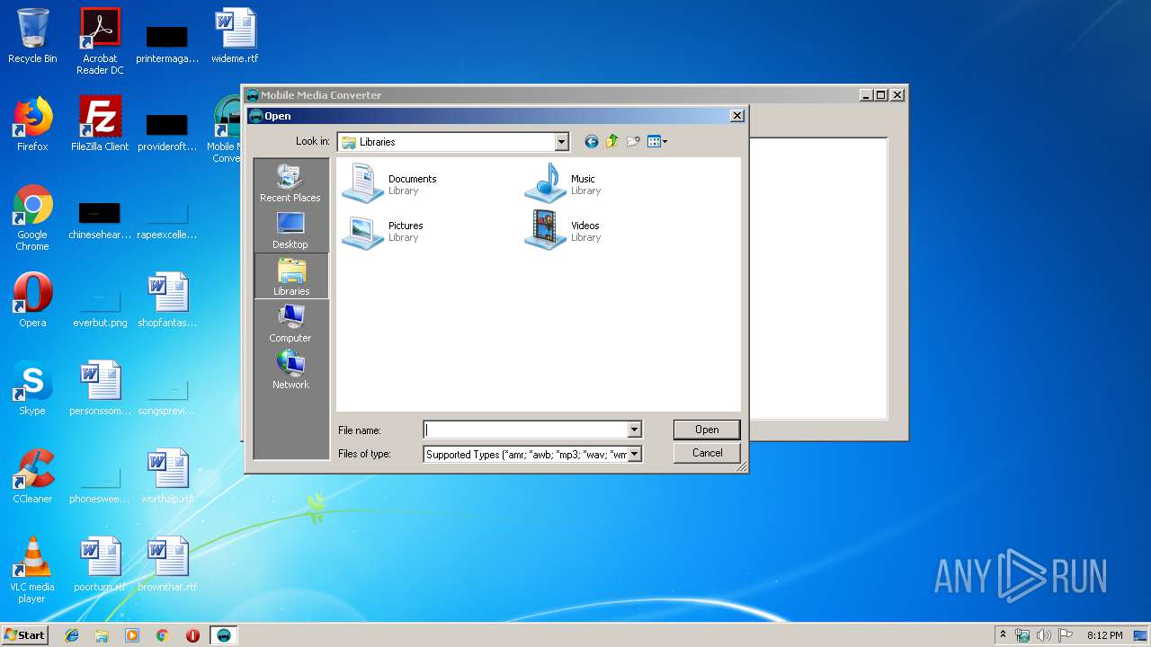1151x647 pixels.
Task: Click the network tray icon
Action: [x=1022, y=635]
